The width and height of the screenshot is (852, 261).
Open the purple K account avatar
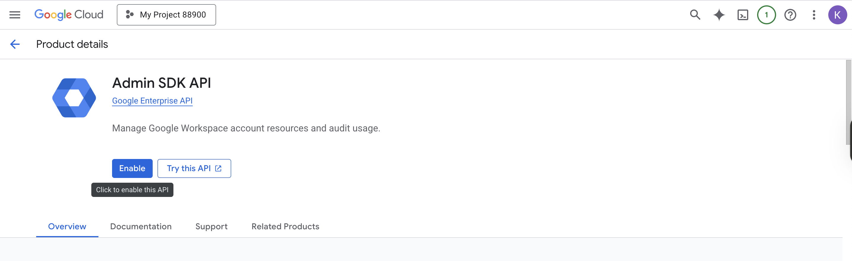837,15
